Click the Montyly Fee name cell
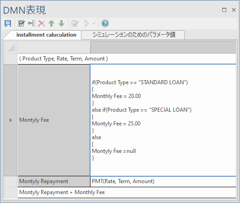Image resolution: width=240 pixels, height=206 pixels. coord(54,120)
